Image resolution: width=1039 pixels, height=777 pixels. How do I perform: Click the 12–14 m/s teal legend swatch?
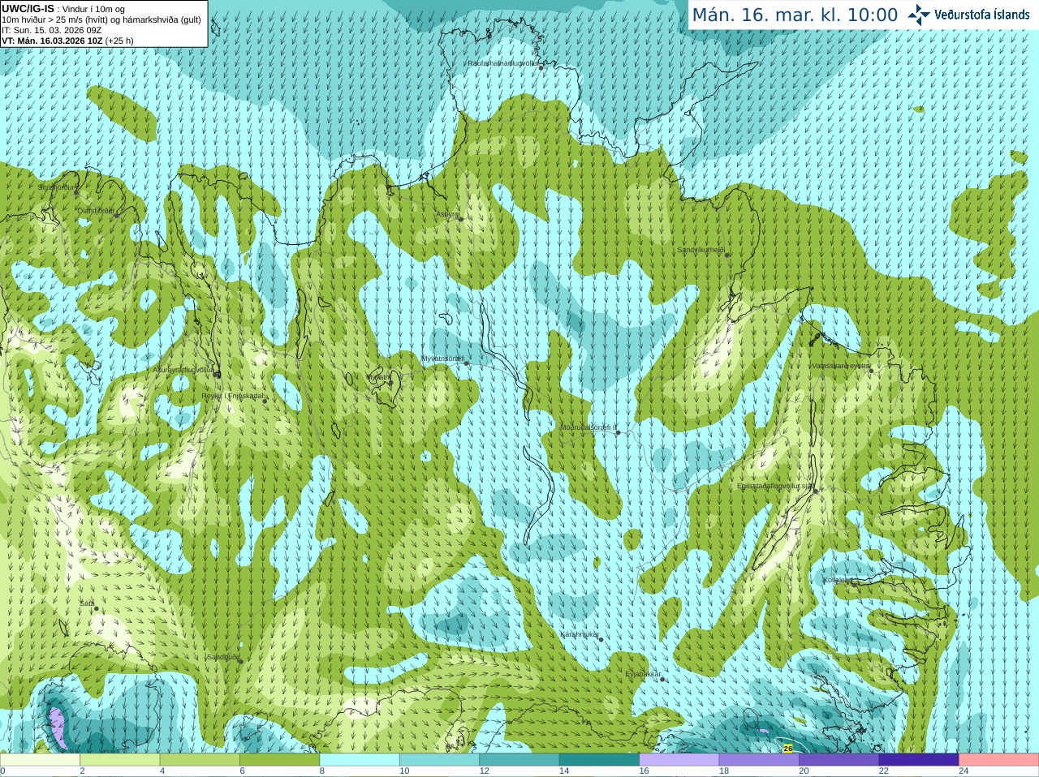coord(519,760)
